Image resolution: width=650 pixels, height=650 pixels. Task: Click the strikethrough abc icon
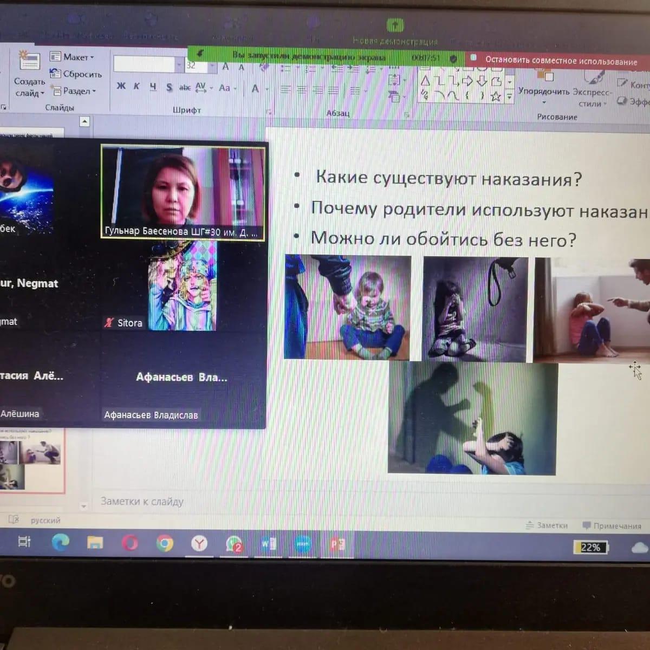coord(185,87)
